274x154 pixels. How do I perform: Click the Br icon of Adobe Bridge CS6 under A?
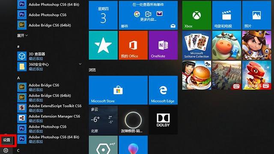point(22,87)
